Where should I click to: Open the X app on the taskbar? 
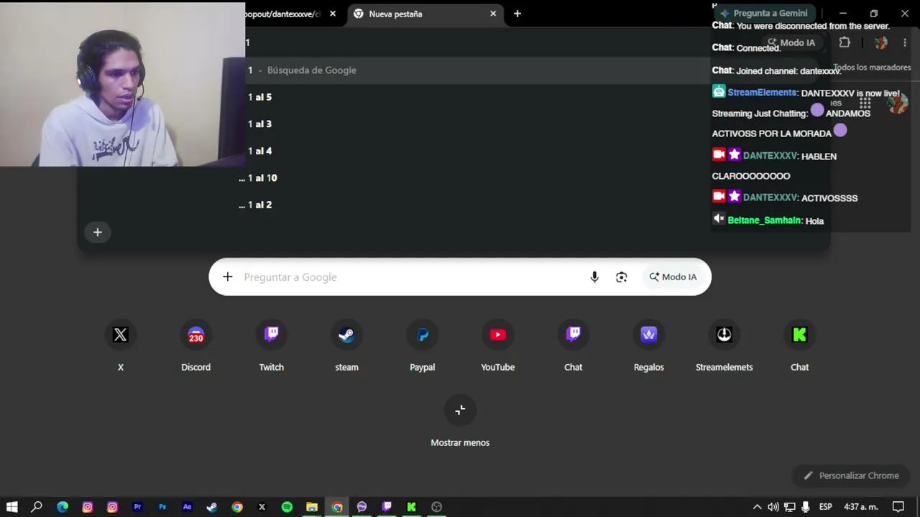262,507
